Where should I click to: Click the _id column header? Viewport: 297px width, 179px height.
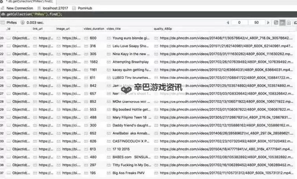tap(8, 29)
